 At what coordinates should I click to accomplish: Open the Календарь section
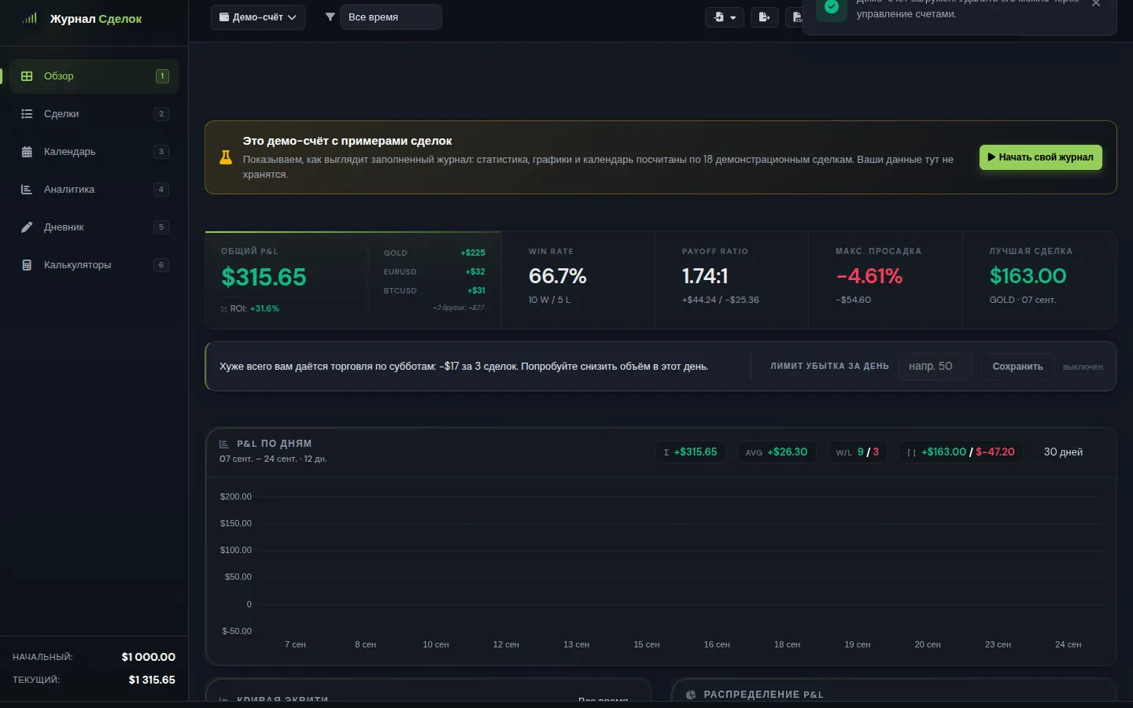94,152
